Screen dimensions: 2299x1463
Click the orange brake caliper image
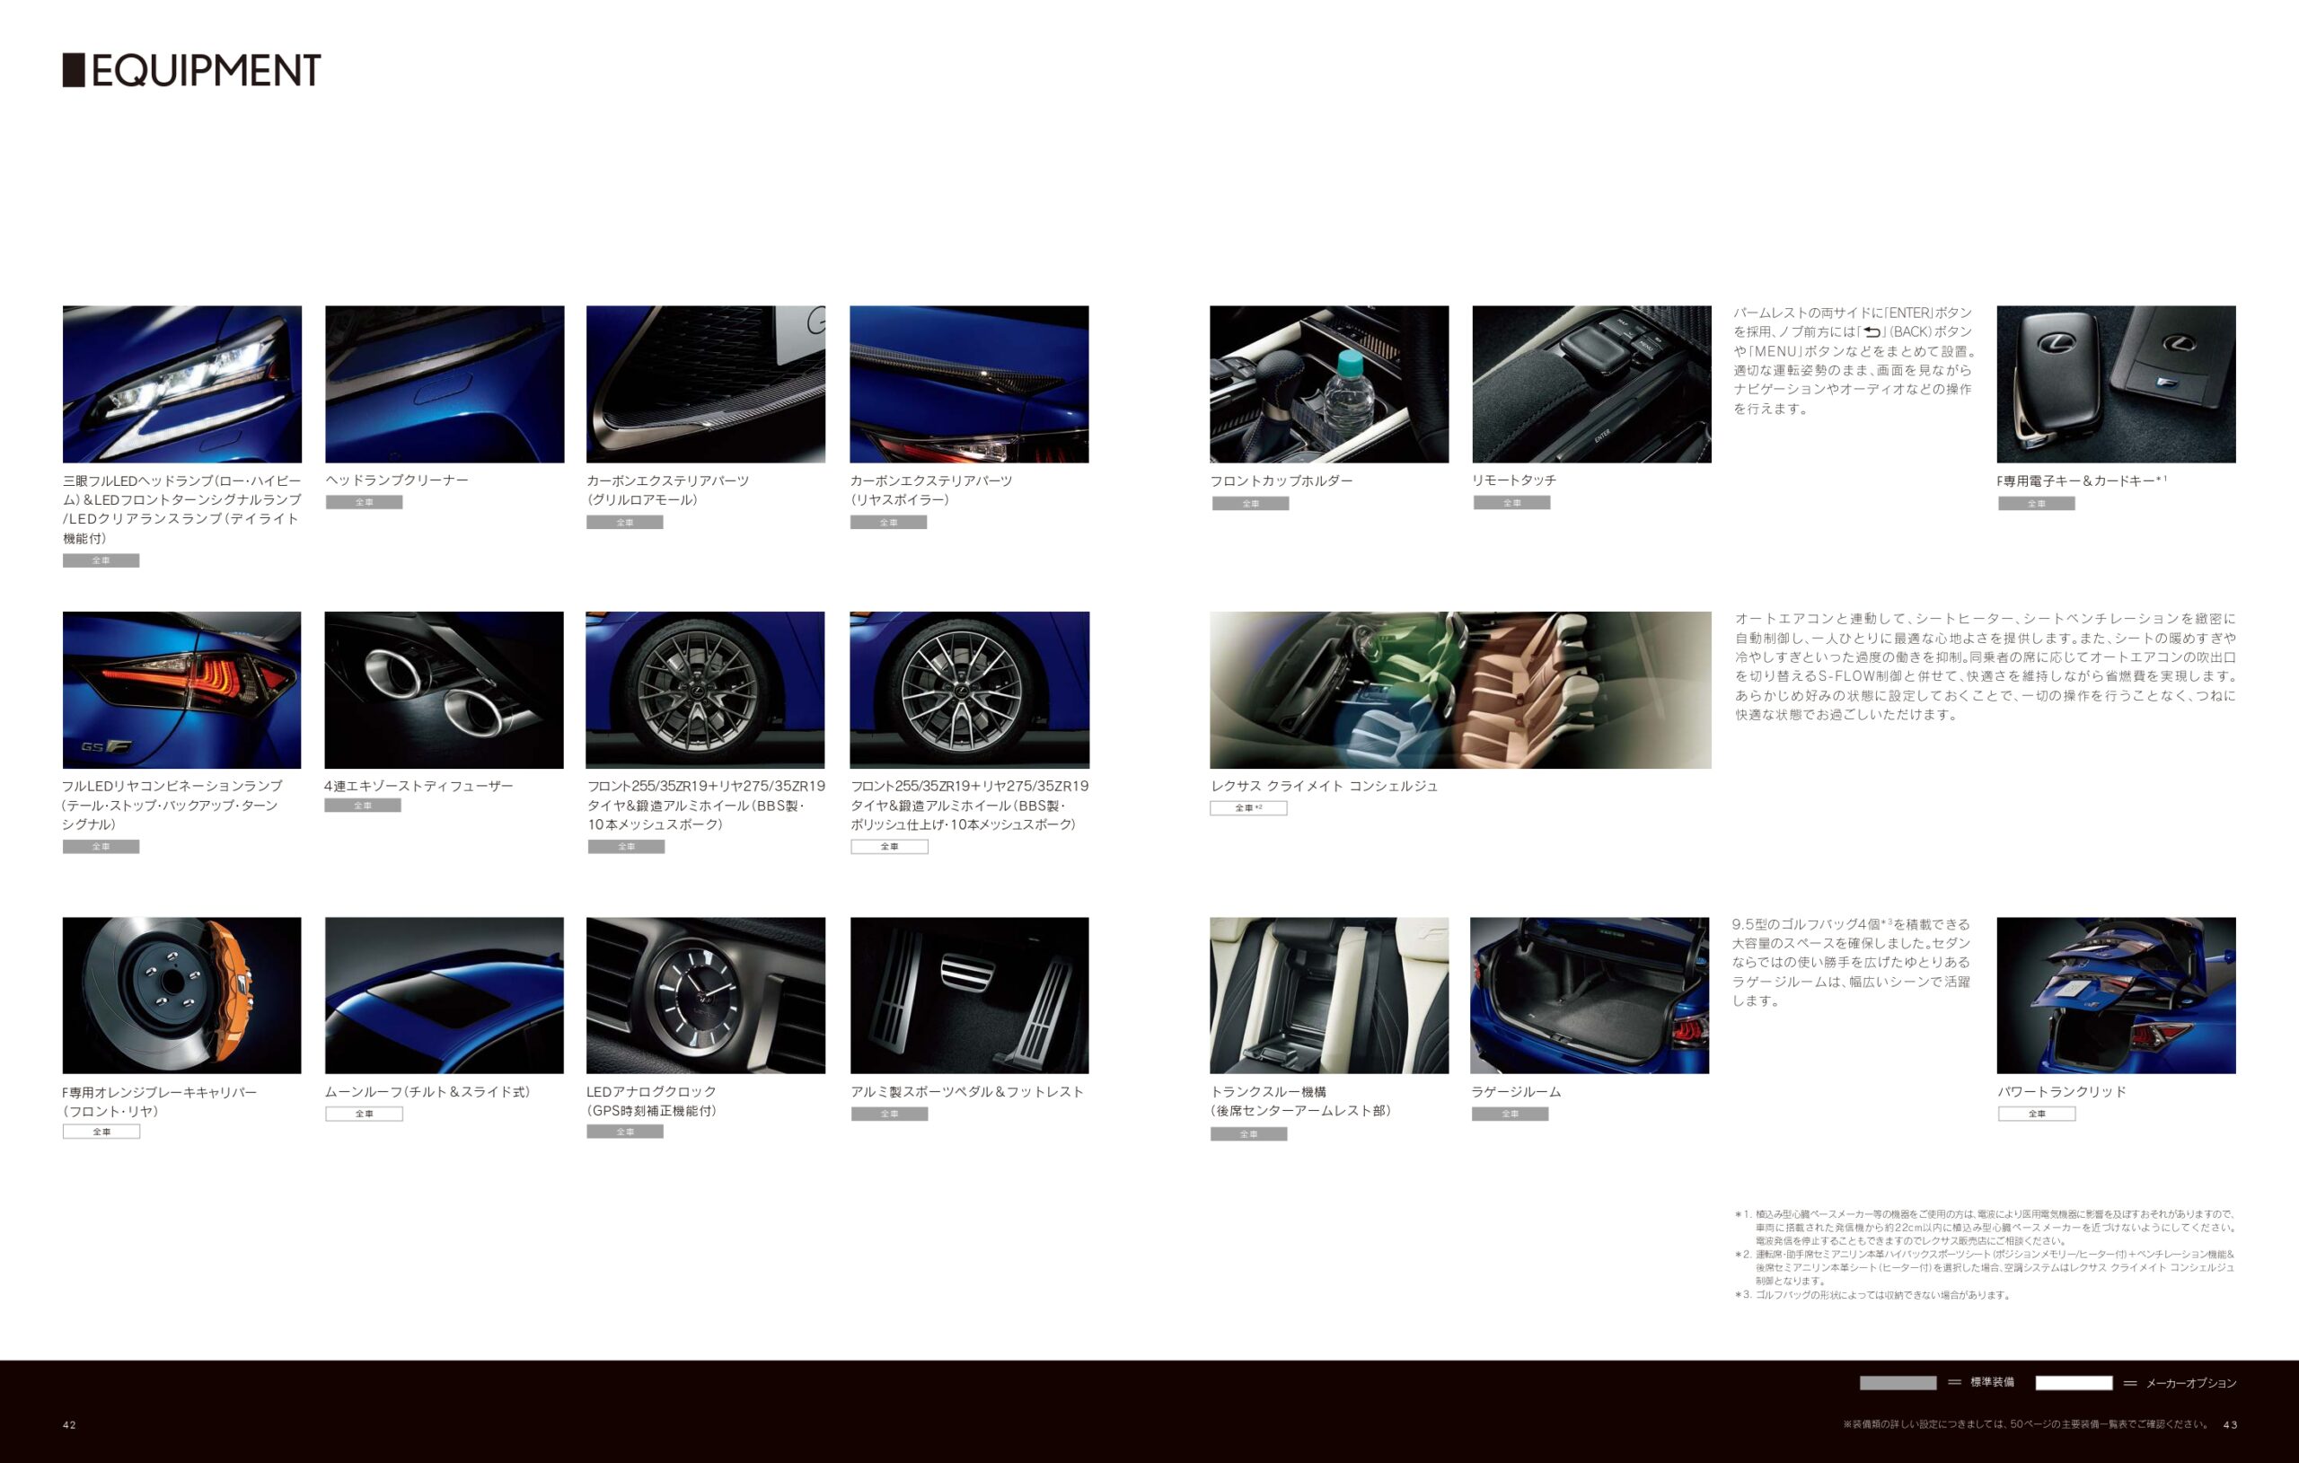tap(181, 995)
